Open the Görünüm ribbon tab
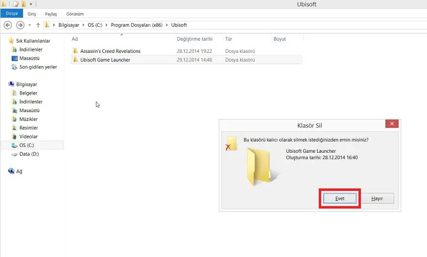 [x=75, y=14]
